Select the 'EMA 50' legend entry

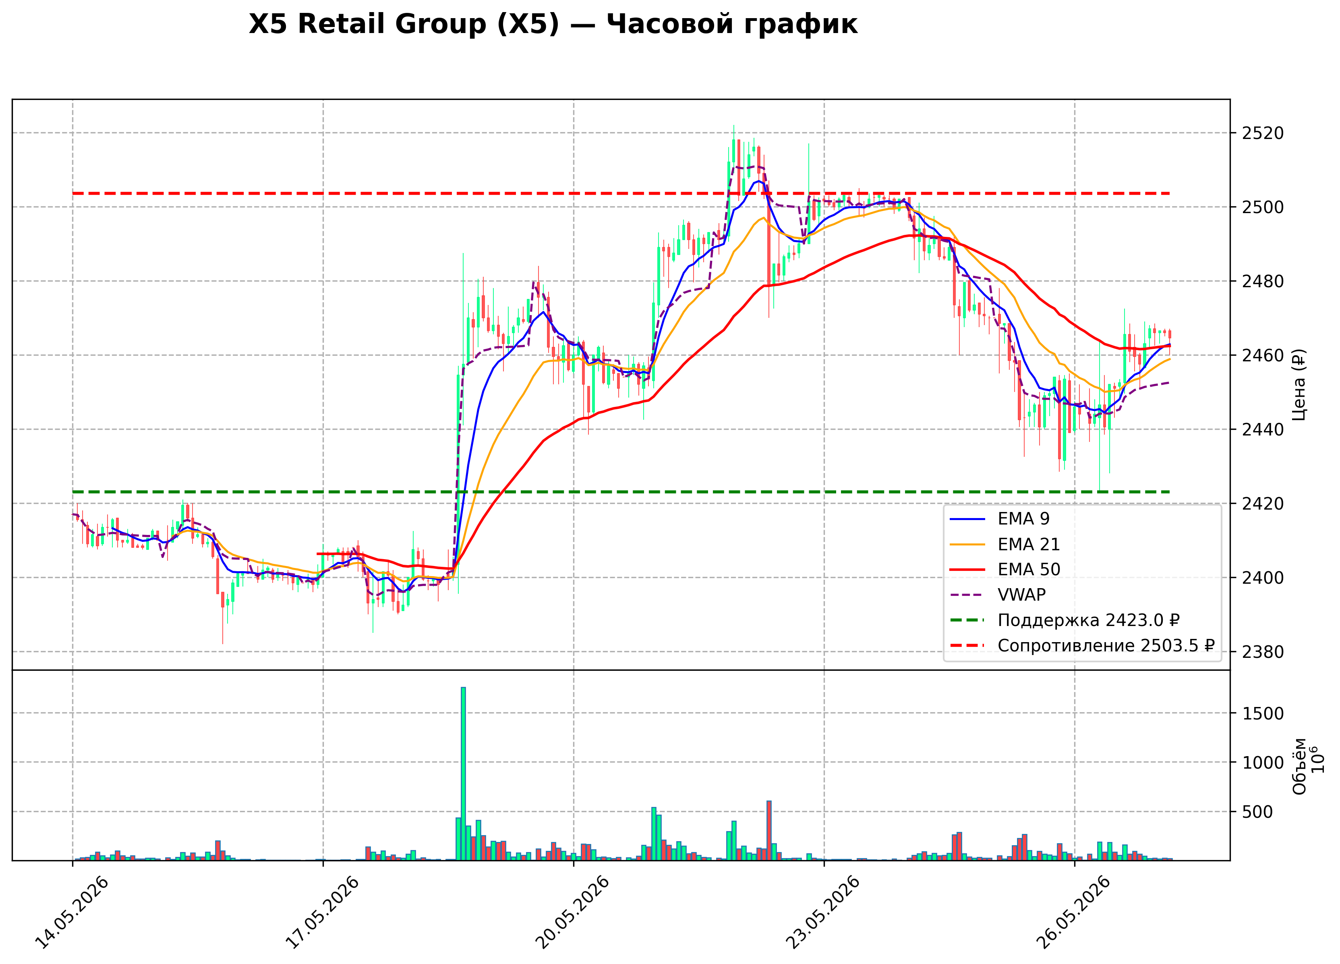[1005, 570]
